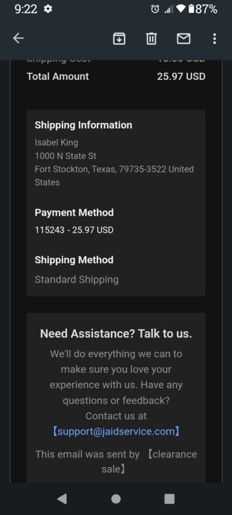This screenshot has width=232, height=515.
Task: Tap the Android back navigation triangle
Action: pos(62,498)
